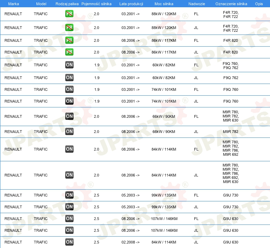Click the ON icon in the 99kW/135KM FL row
Screen dimensions: 270x248
[69, 195]
